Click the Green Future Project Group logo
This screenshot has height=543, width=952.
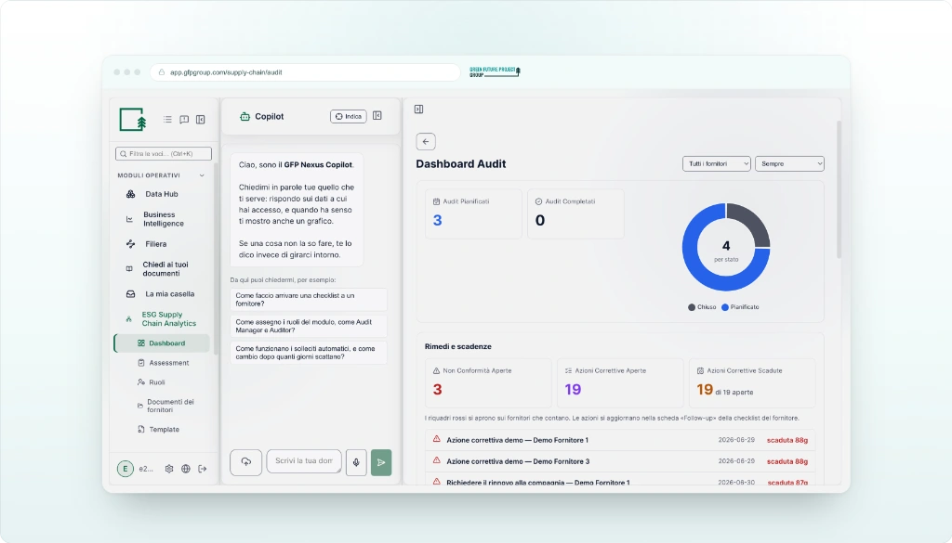click(495, 71)
